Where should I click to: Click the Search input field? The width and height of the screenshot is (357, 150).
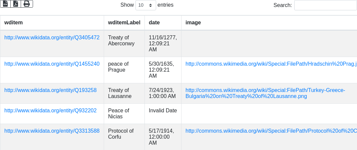[x=325, y=5]
